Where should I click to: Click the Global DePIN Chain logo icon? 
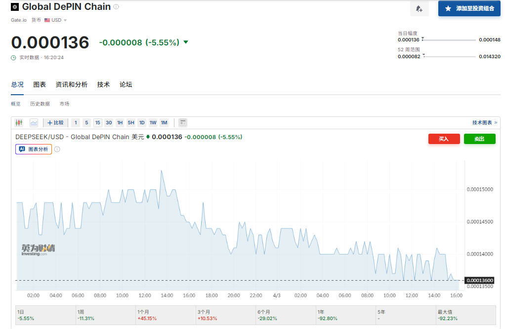click(x=15, y=7)
